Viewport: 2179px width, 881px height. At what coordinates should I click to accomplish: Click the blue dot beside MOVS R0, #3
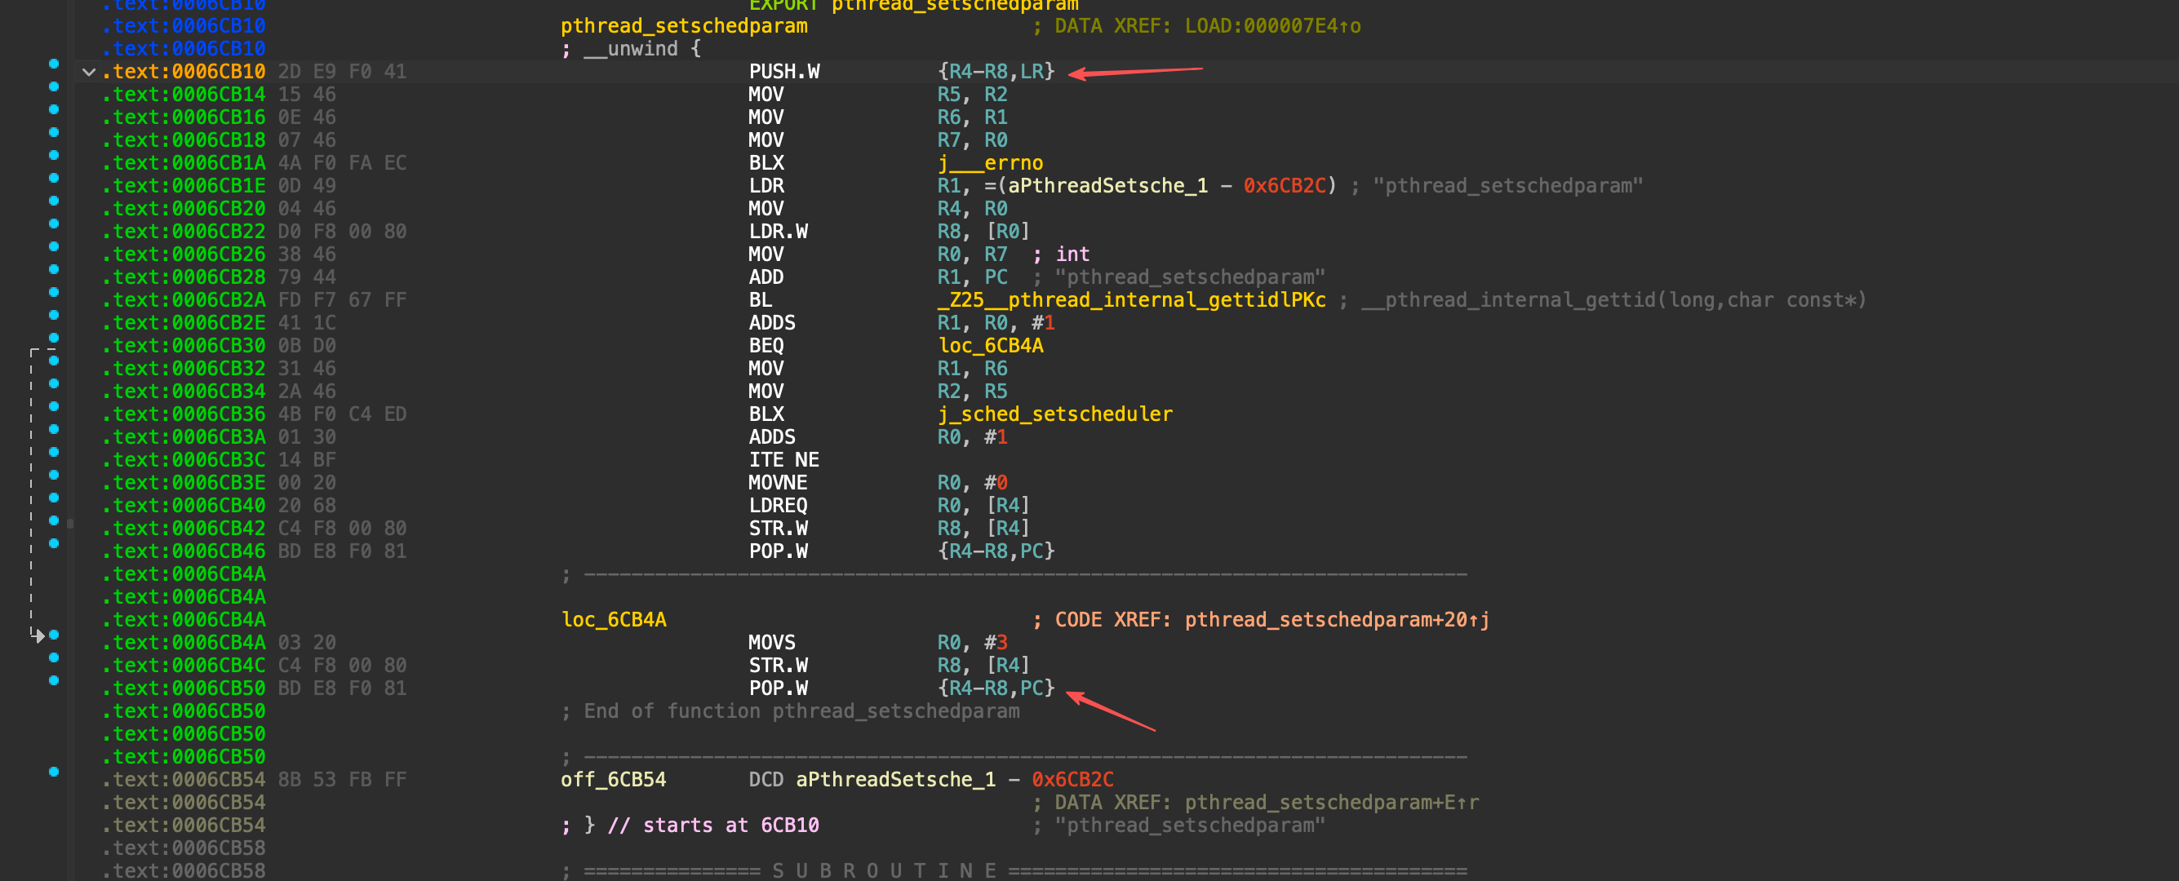[54, 635]
